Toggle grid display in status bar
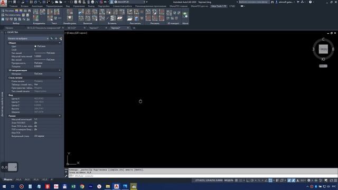338x190 pixels. (x=237, y=180)
